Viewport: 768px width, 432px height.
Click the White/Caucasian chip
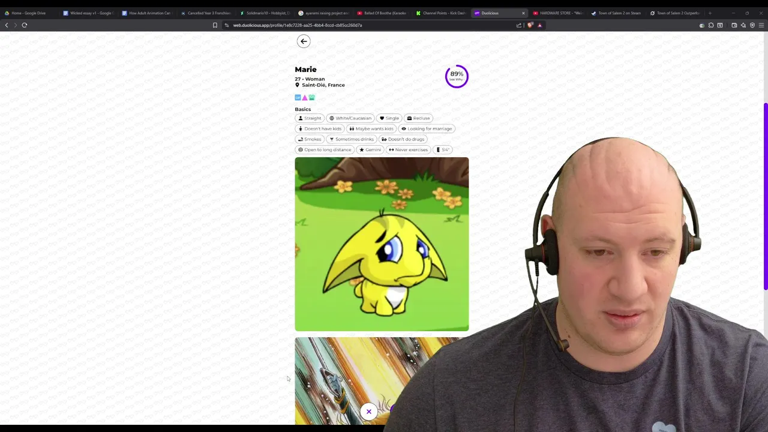click(350, 118)
